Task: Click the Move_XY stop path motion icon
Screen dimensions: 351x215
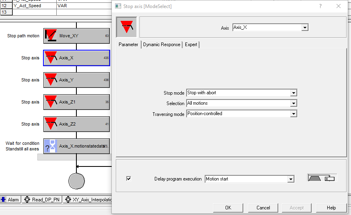Action: click(x=51, y=36)
